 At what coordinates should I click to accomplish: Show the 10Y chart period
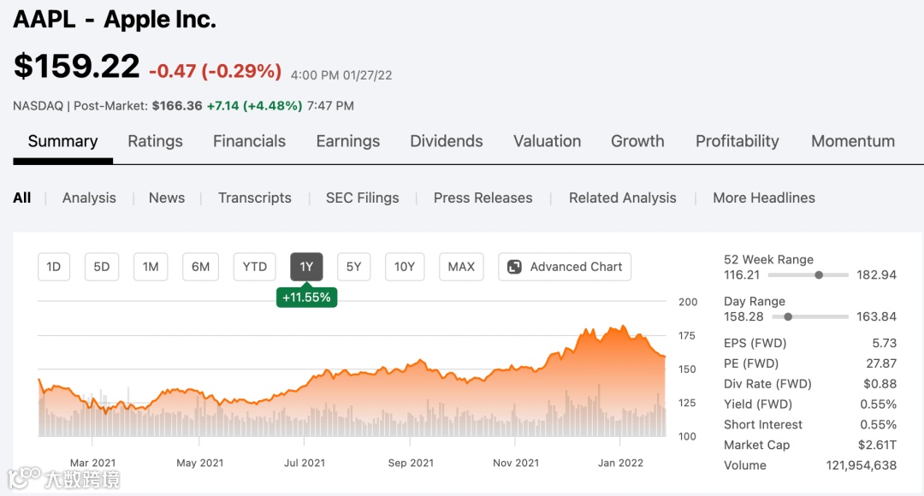(x=405, y=267)
